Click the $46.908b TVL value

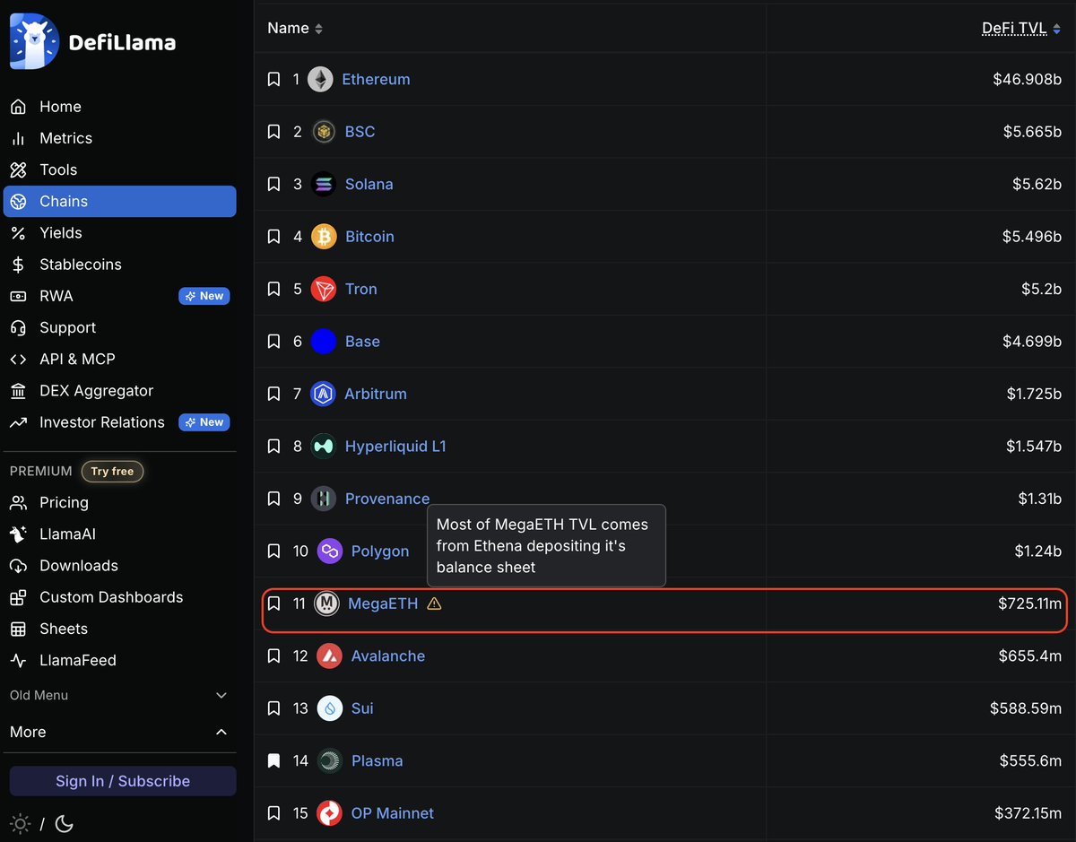click(1027, 80)
